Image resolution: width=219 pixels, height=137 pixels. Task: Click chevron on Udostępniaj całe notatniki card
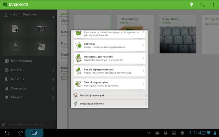[x=143, y=58]
